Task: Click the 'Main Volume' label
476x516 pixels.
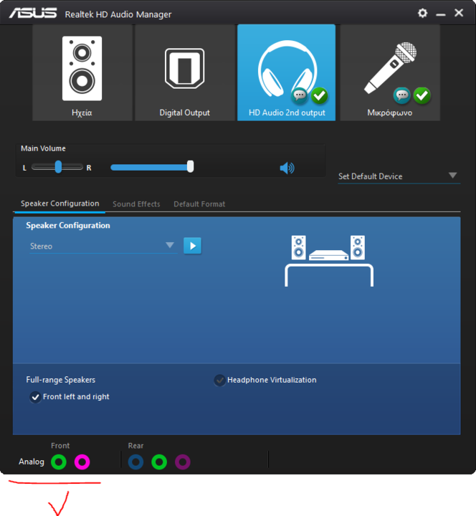Action: (43, 148)
